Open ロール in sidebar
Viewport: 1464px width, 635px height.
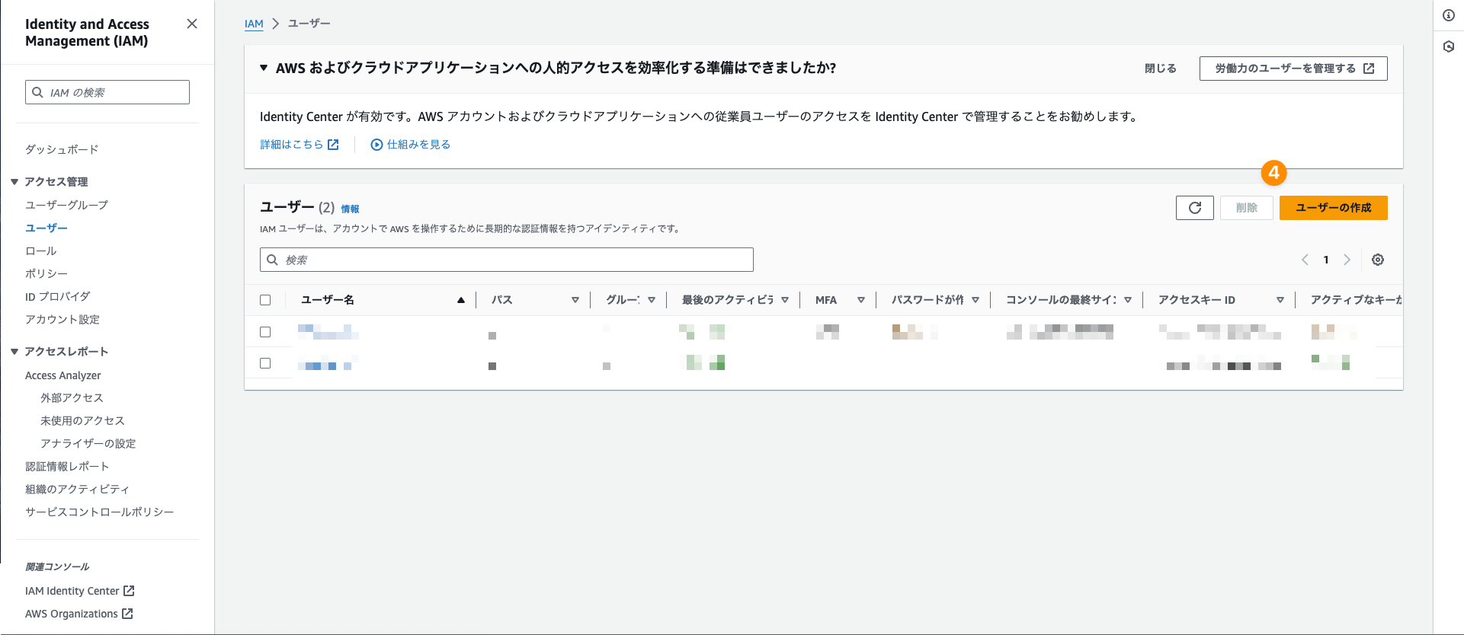41,250
